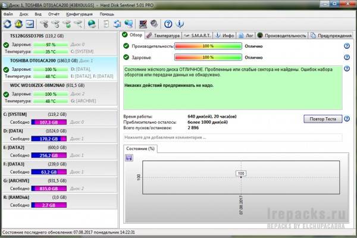This screenshot has height=238, width=357.
Task: Select the TOSHIBA DT01ACA200 disk entry
Action: click(x=60, y=68)
